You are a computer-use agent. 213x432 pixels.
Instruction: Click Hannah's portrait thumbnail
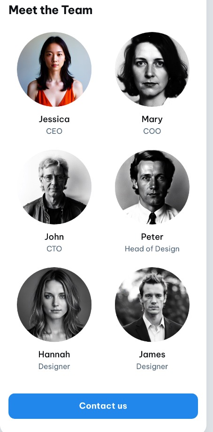pos(54,304)
